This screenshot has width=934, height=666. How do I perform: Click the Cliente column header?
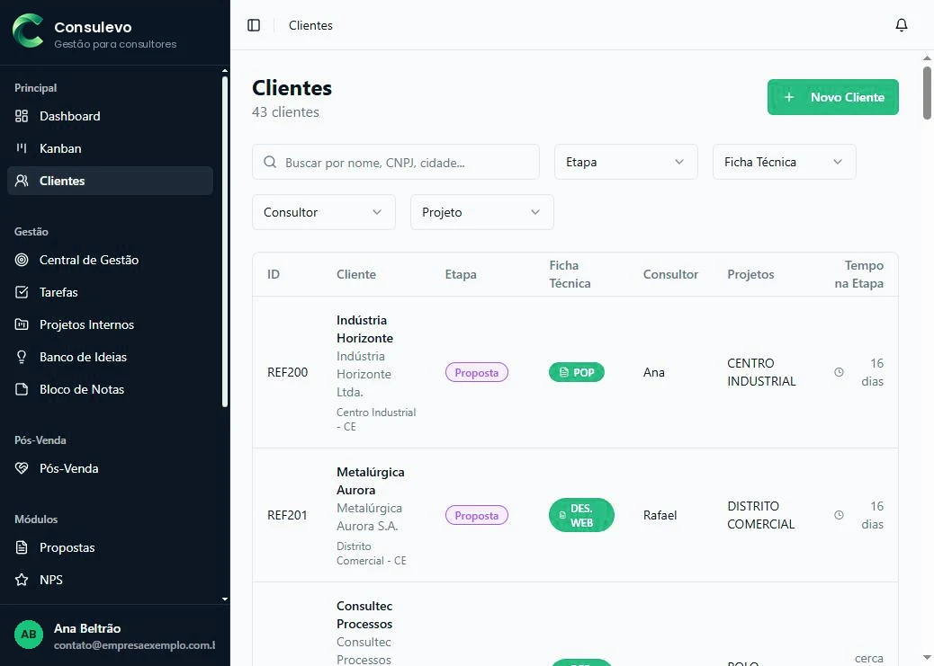point(355,274)
